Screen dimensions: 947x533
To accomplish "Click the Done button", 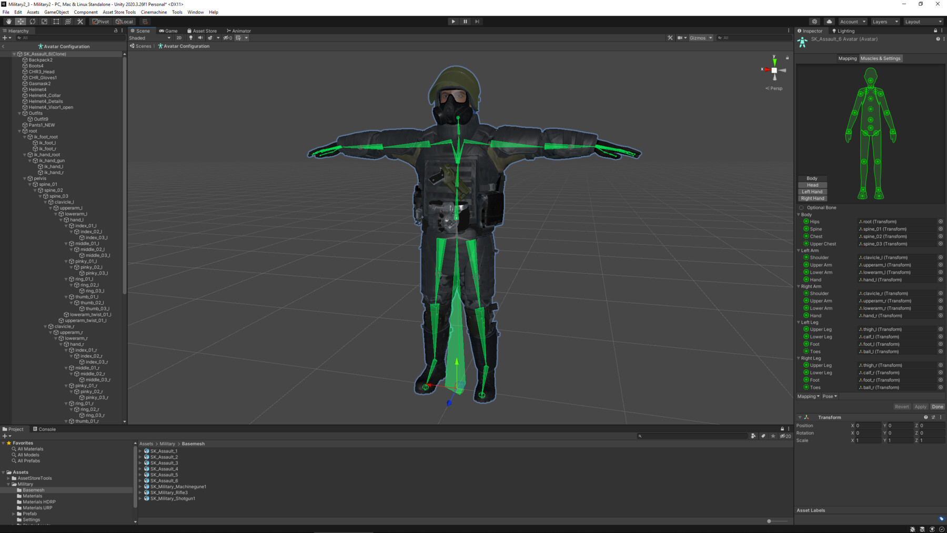I will (938, 407).
